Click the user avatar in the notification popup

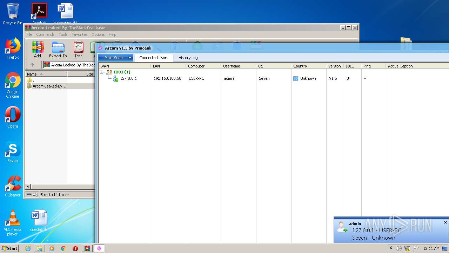point(342,227)
